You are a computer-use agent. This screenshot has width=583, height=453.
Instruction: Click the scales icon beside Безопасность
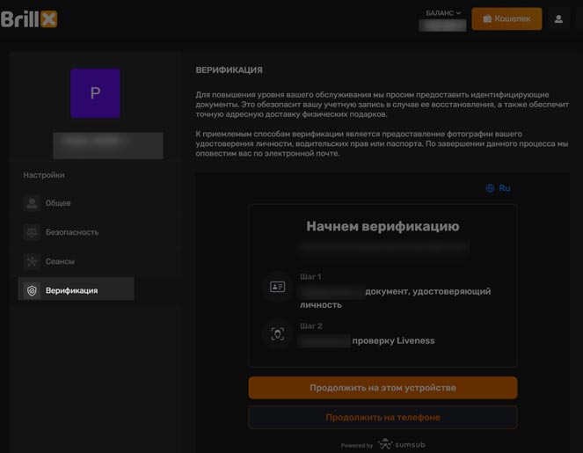pyautogui.click(x=33, y=232)
